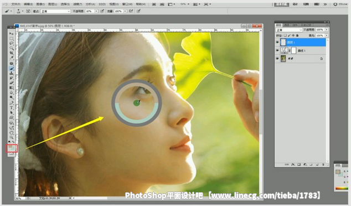Toggle Quick Mask mode at the toolbox bottom
This screenshot has height=206, width=351.
11,154
